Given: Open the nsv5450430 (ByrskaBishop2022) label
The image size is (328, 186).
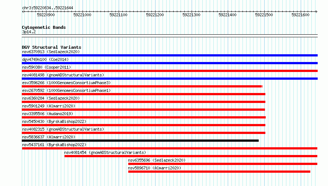Looking at the screenshot, I should click(x=54, y=121).
